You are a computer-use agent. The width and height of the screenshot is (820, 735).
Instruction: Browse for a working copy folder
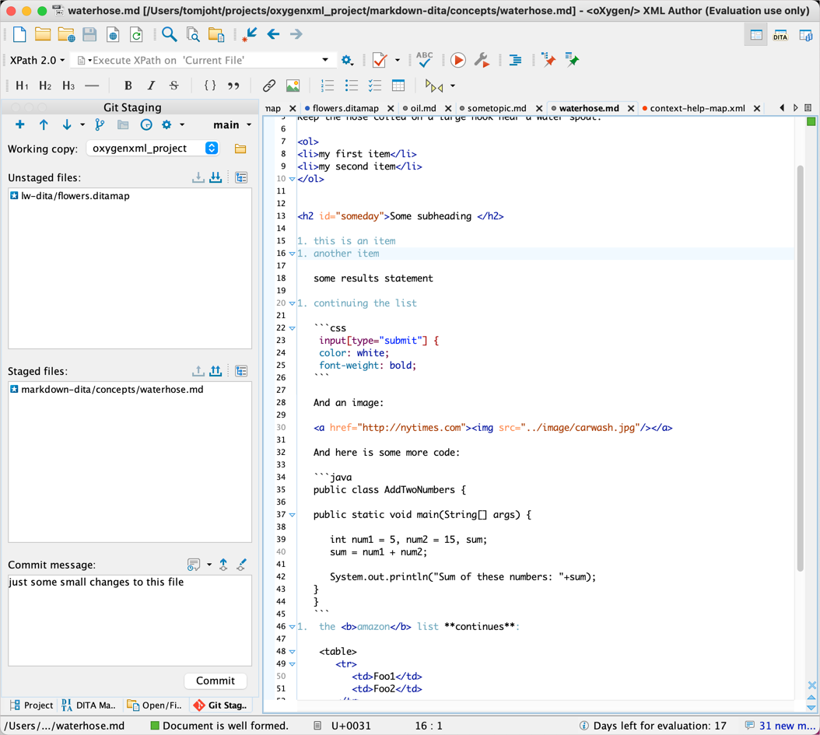pyautogui.click(x=240, y=149)
